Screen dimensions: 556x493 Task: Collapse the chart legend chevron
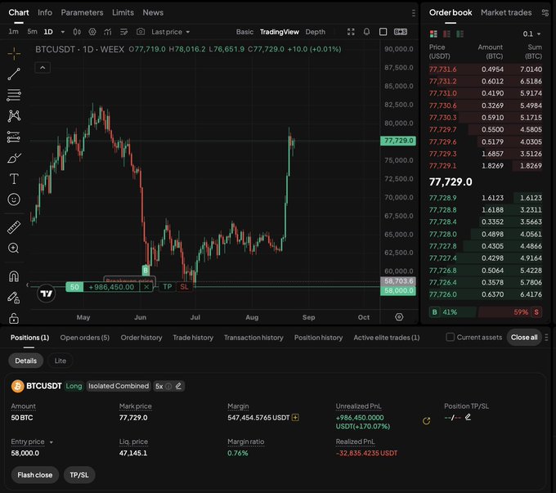tap(43, 67)
